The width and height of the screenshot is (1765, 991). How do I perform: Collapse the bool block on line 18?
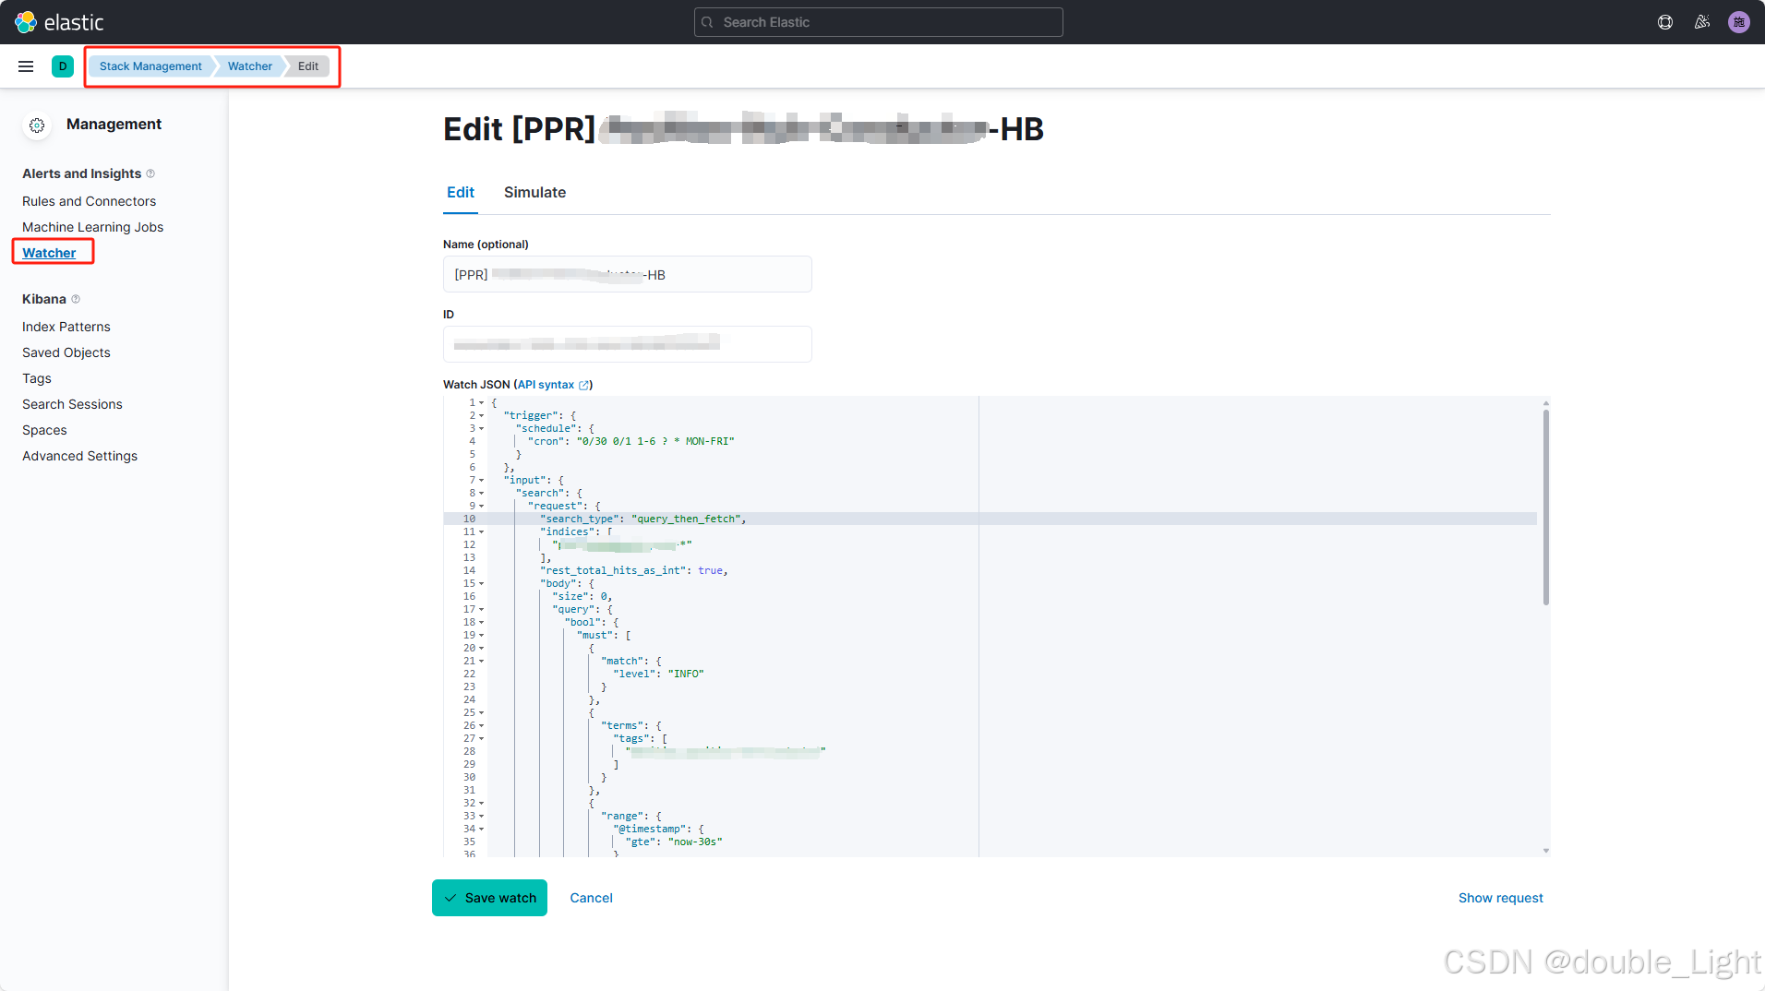click(481, 623)
